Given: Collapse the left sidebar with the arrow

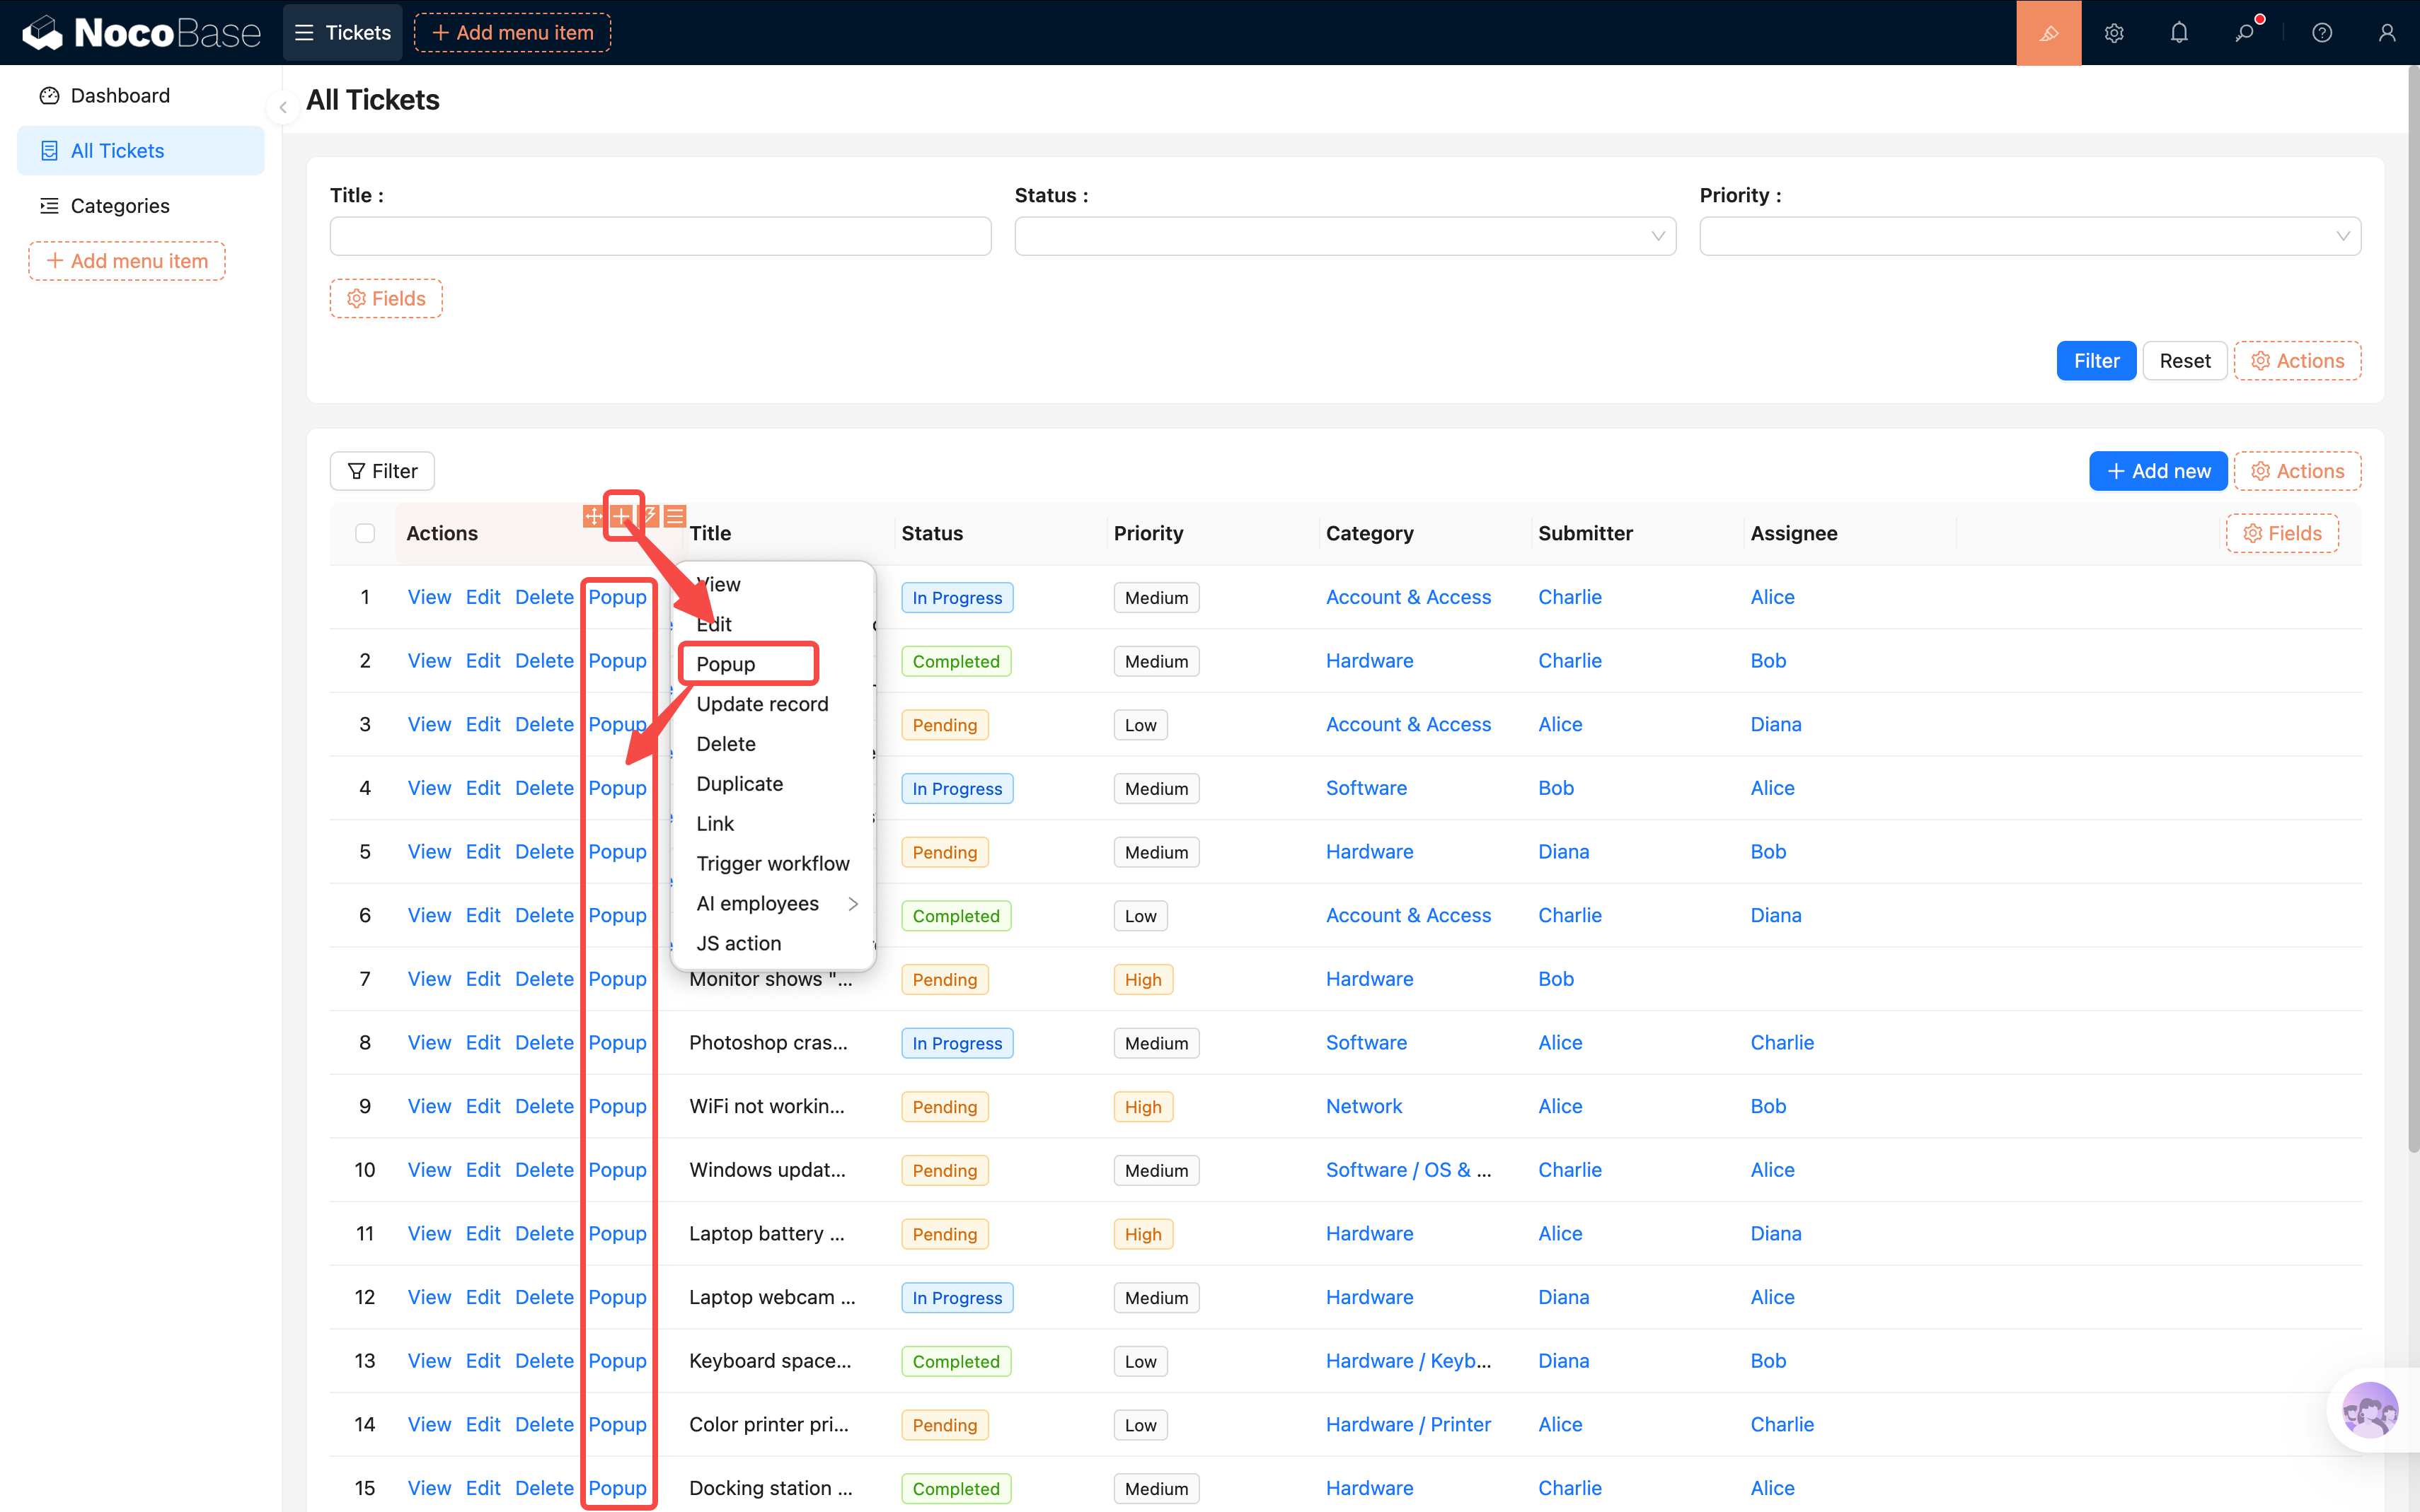Looking at the screenshot, I should pos(283,107).
